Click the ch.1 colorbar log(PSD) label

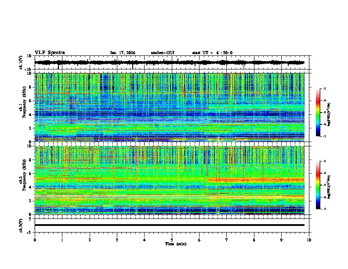(329, 115)
